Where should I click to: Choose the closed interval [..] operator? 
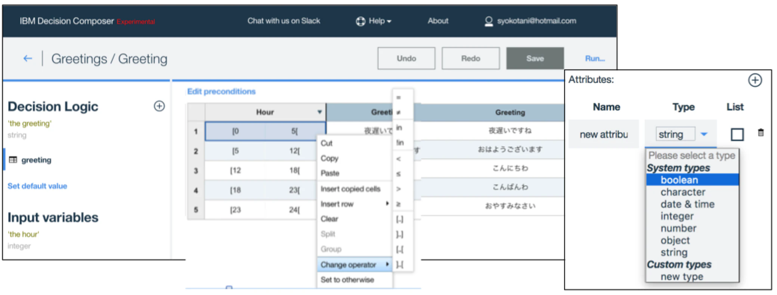click(x=400, y=220)
